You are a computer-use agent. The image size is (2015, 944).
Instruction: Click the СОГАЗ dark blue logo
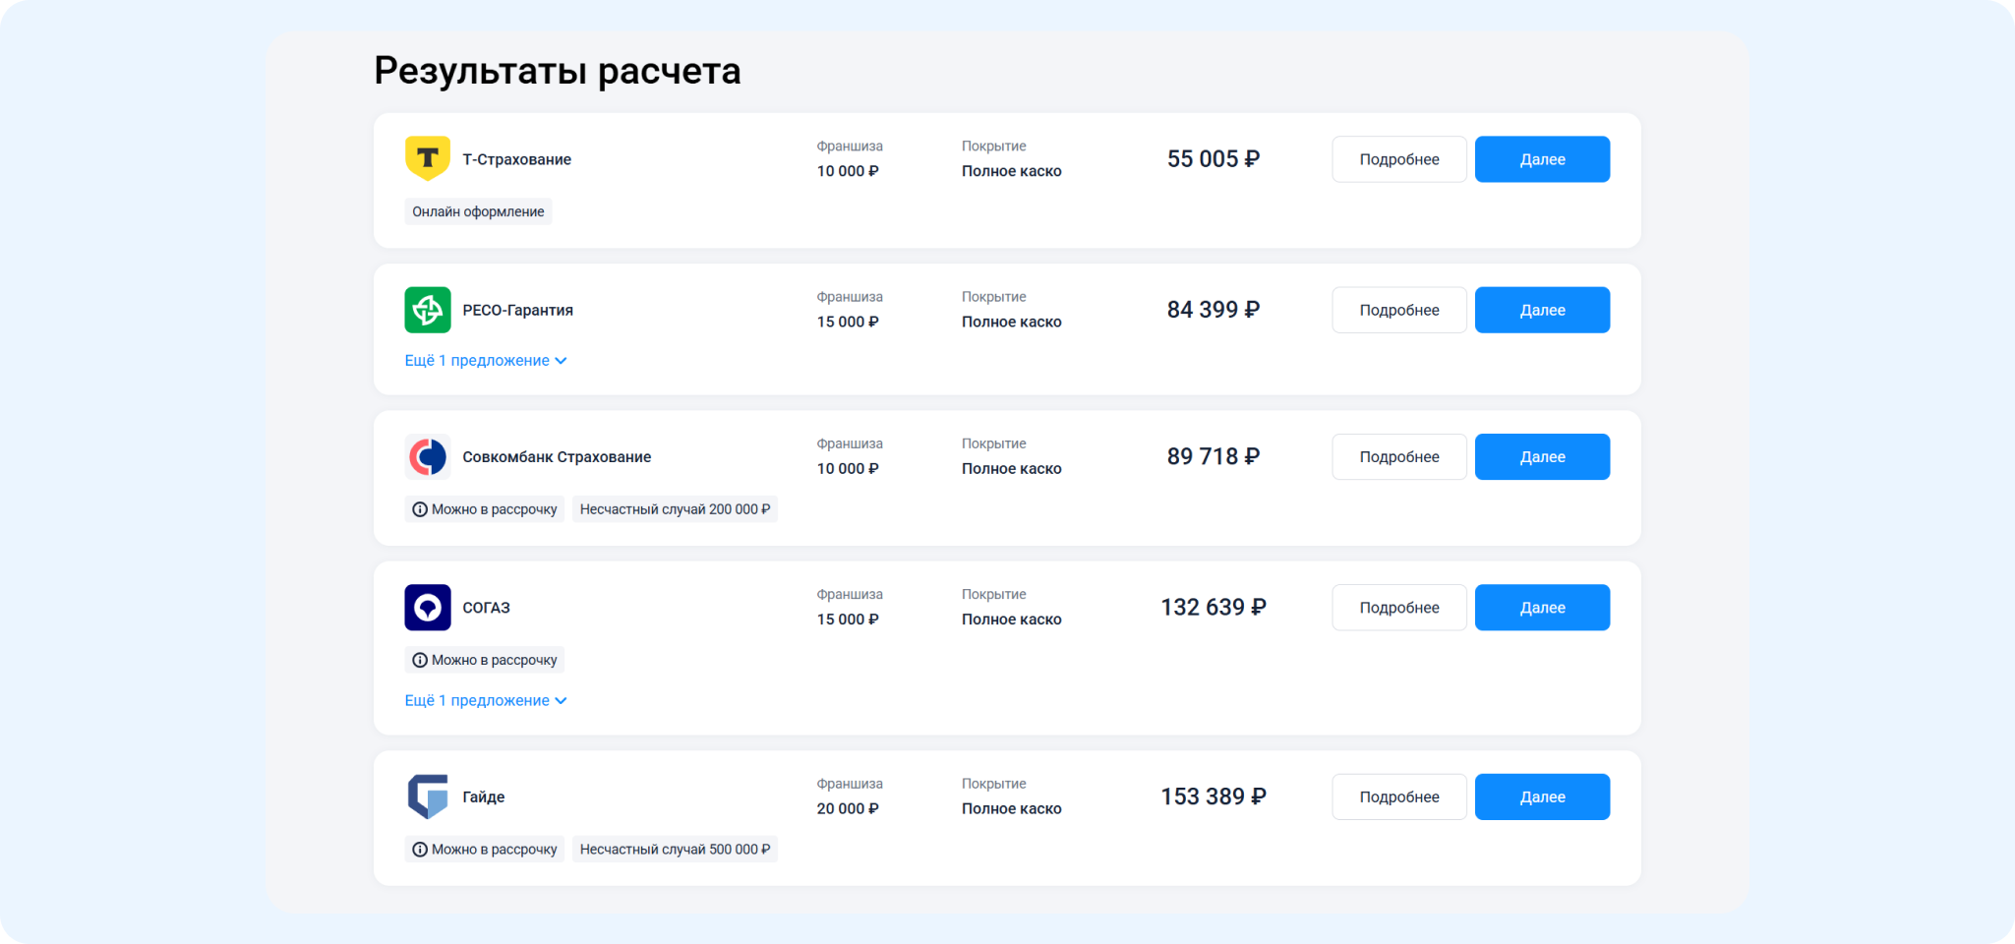(x=428, y=608)
